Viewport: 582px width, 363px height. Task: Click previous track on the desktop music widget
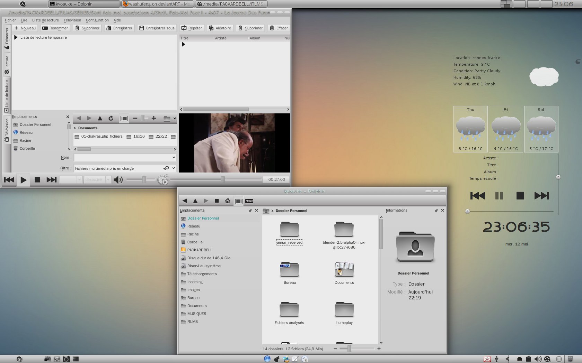coord(478,196)
